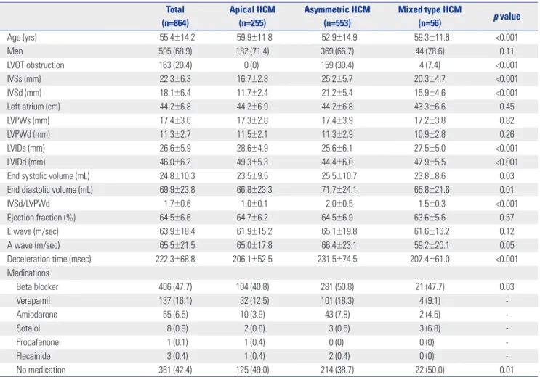Select the 'Amiodarone' row label

(37, 315)
